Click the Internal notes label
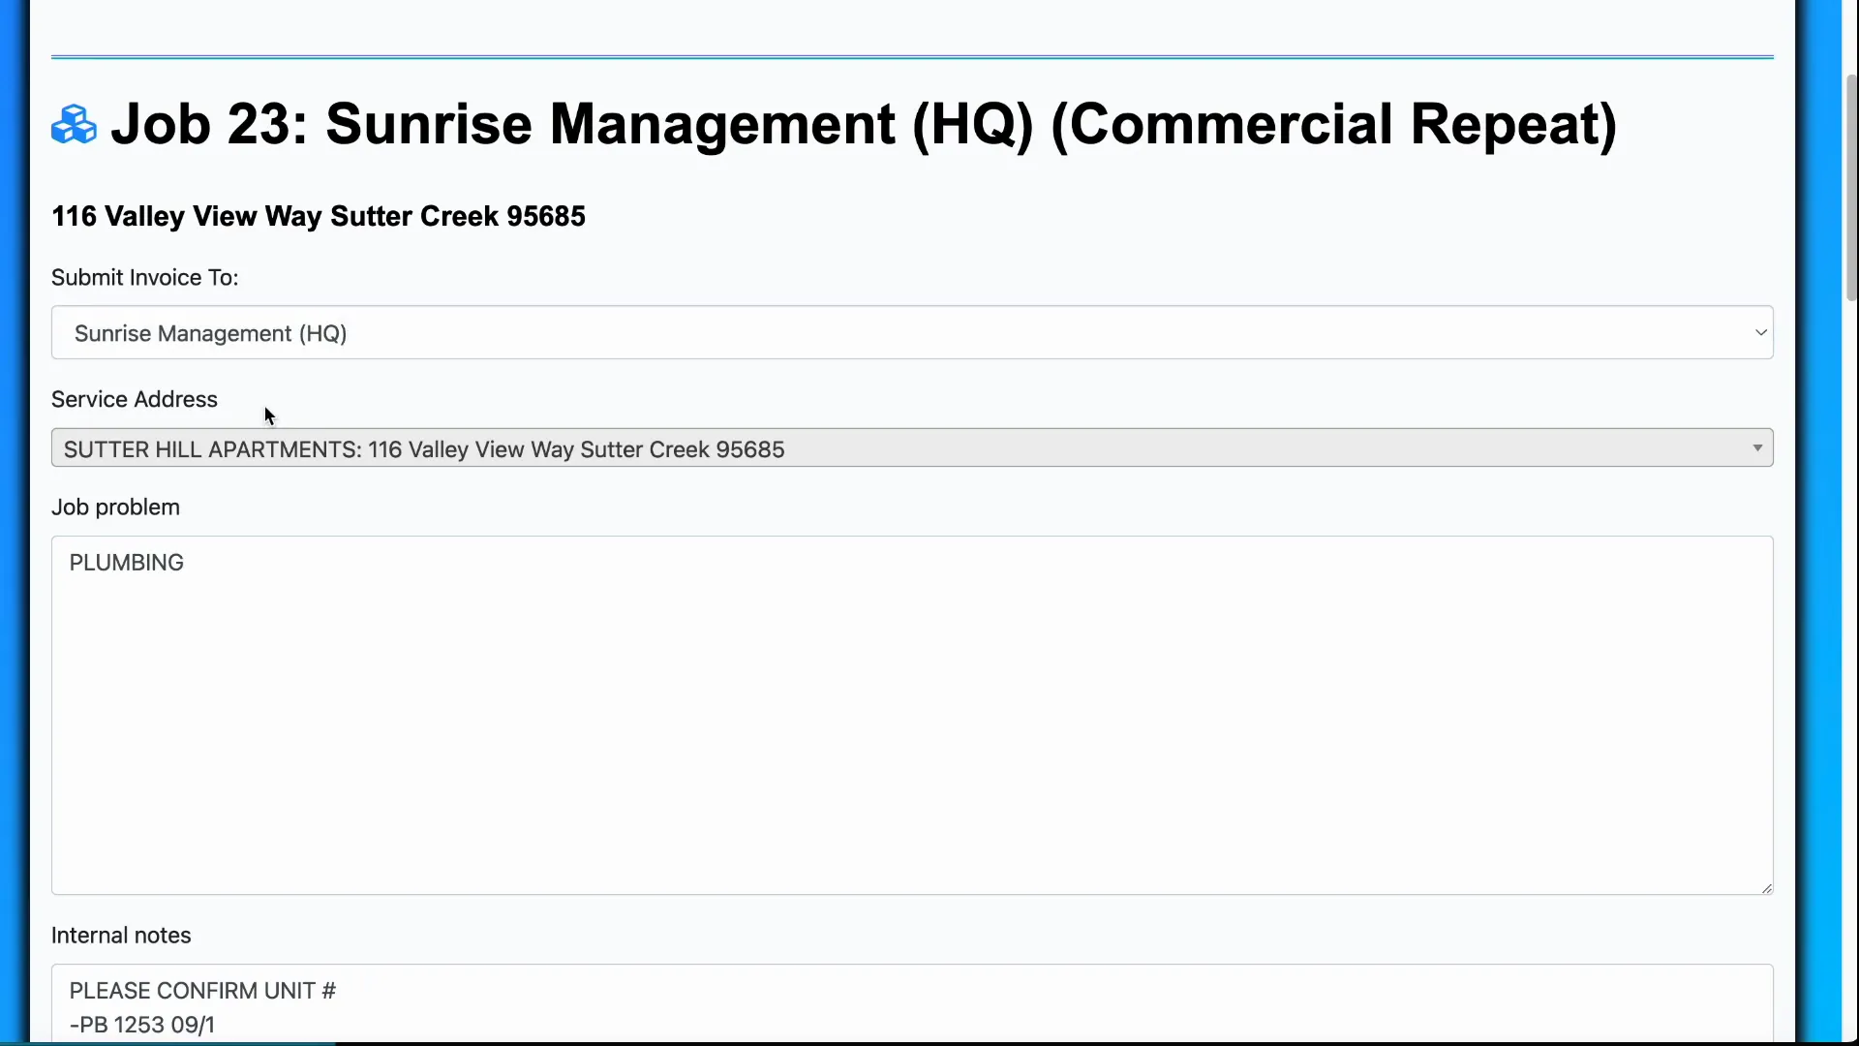The image size is (1859, 1046). [121, 935]
